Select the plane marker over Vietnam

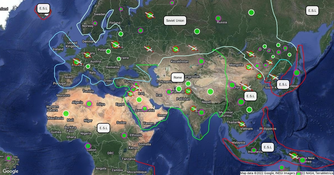pos(242,124)
